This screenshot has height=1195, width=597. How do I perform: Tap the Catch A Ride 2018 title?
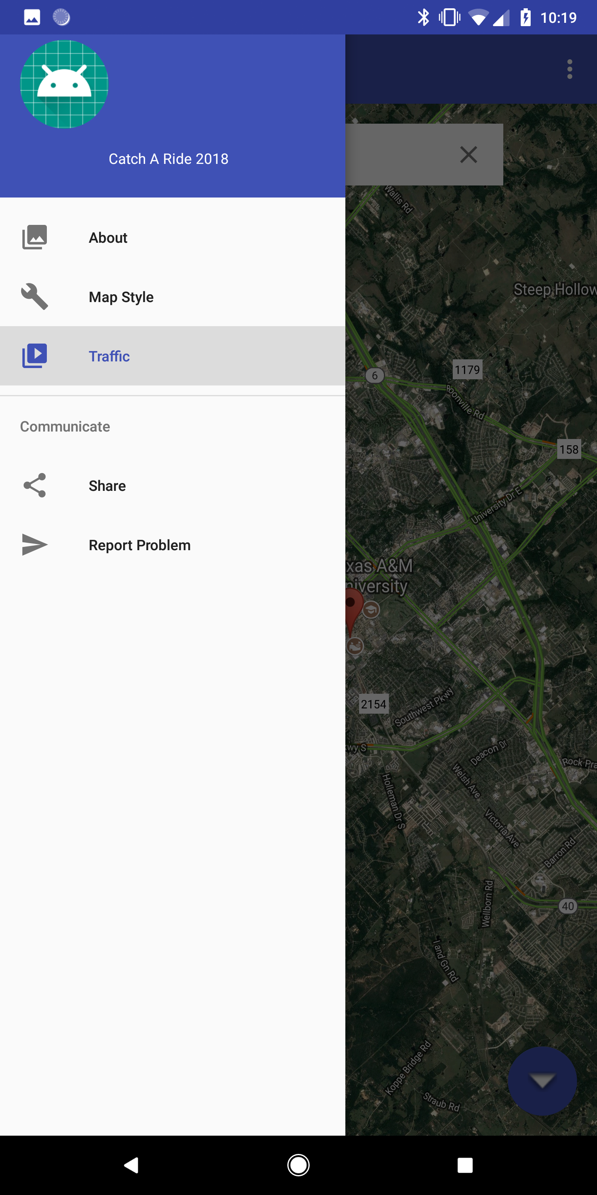169,159
